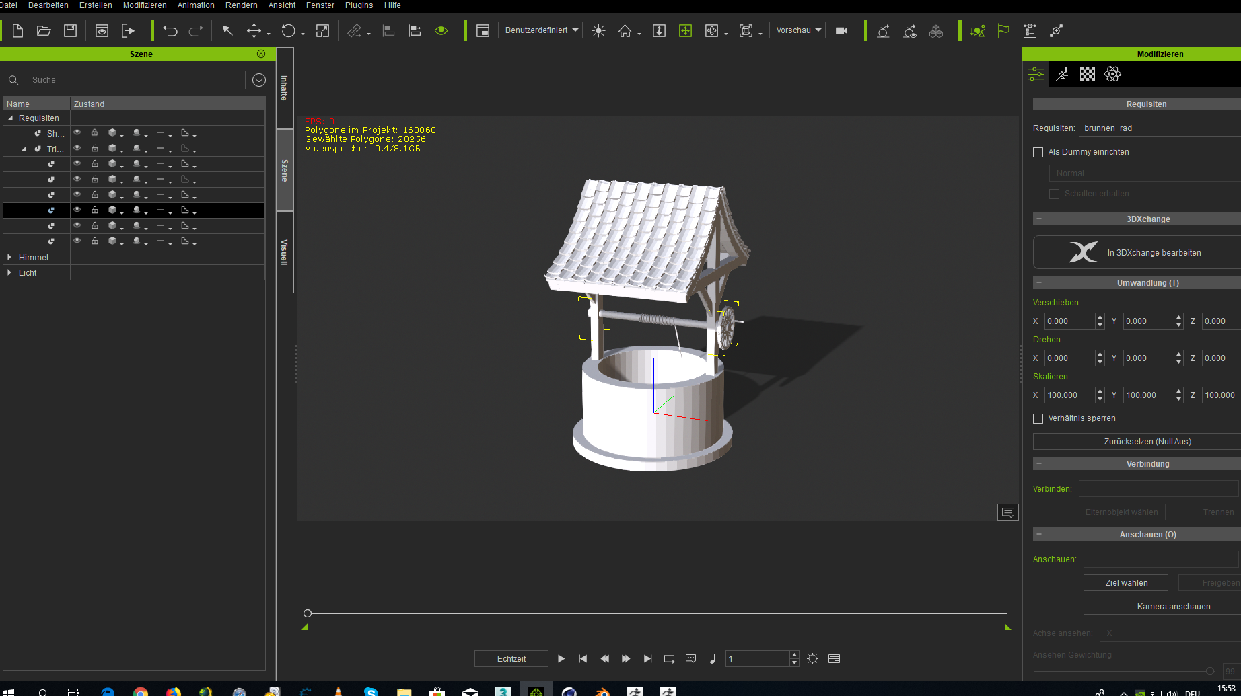Toggle lock icon on the Sh... row
The width and height of the screenshot is (1241, 696).
point(95,132)
